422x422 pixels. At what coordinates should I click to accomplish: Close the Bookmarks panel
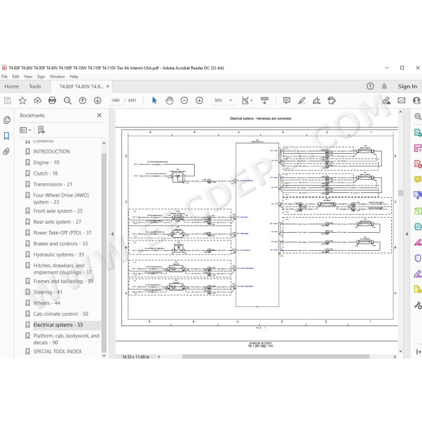pyautogui.click(x=99, y=116)
